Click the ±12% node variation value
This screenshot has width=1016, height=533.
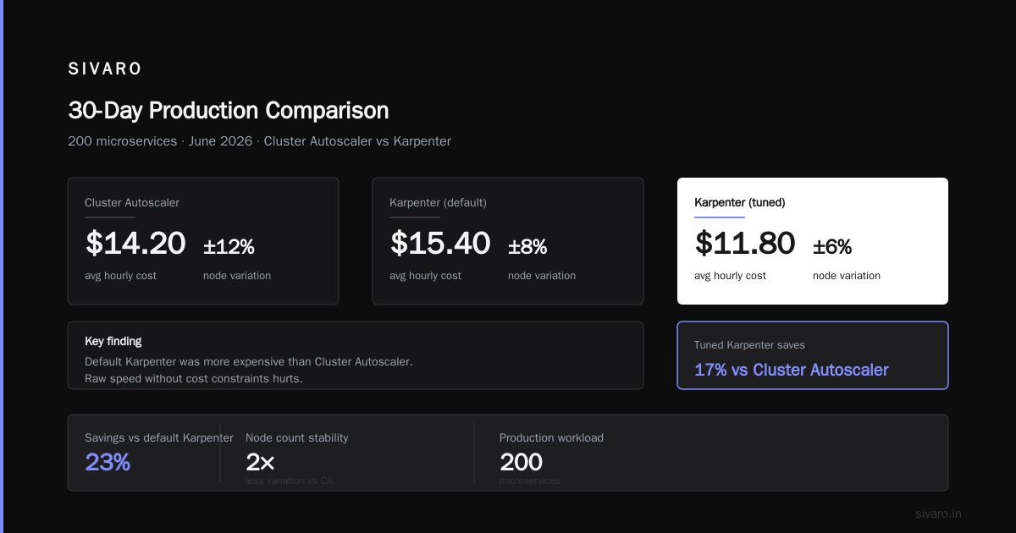pyautogui.click(x=229, y=247)
